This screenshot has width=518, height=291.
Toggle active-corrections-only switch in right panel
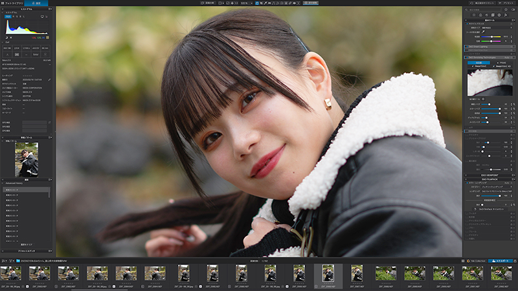pos(513,10)
